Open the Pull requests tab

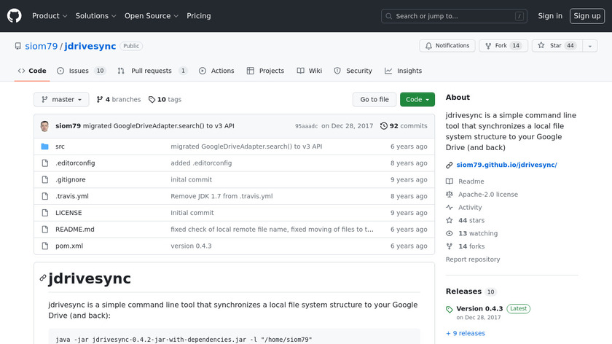pos(152,71)
